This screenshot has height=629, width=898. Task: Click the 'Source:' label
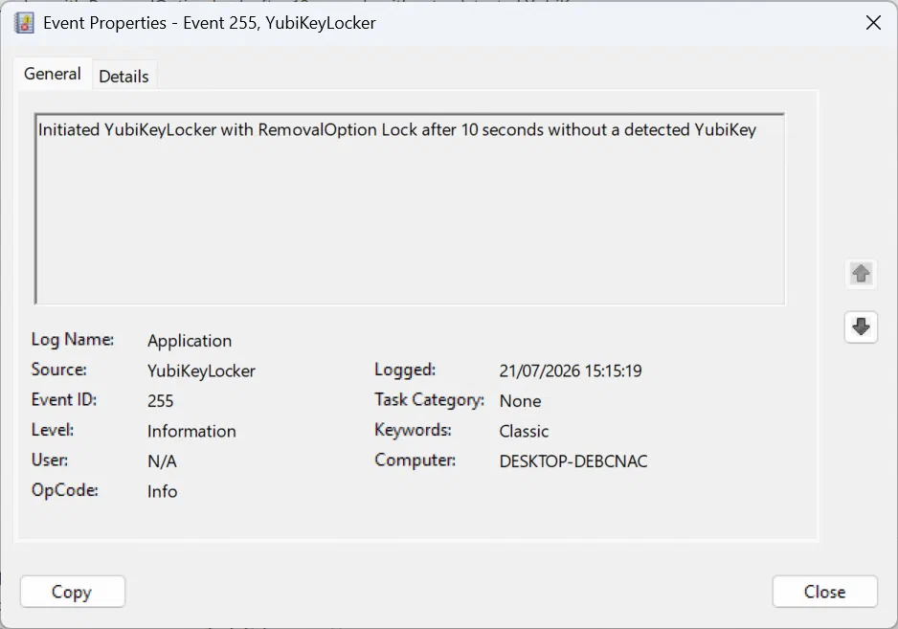pyautogui.click(x=59, y=370)
